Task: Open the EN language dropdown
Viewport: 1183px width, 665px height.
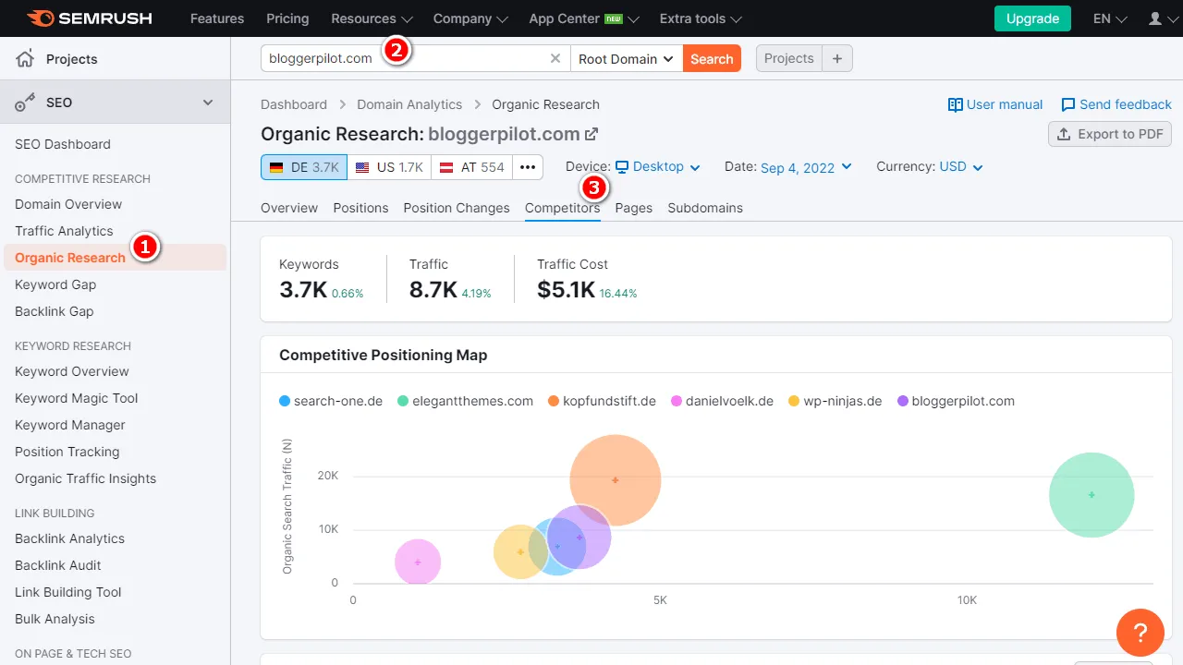Action: pyautogui.click(x=1110, y=18)
